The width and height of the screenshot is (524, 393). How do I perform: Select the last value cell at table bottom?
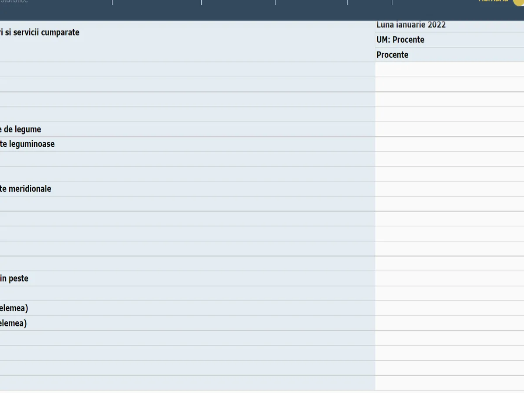coord(449,383)
